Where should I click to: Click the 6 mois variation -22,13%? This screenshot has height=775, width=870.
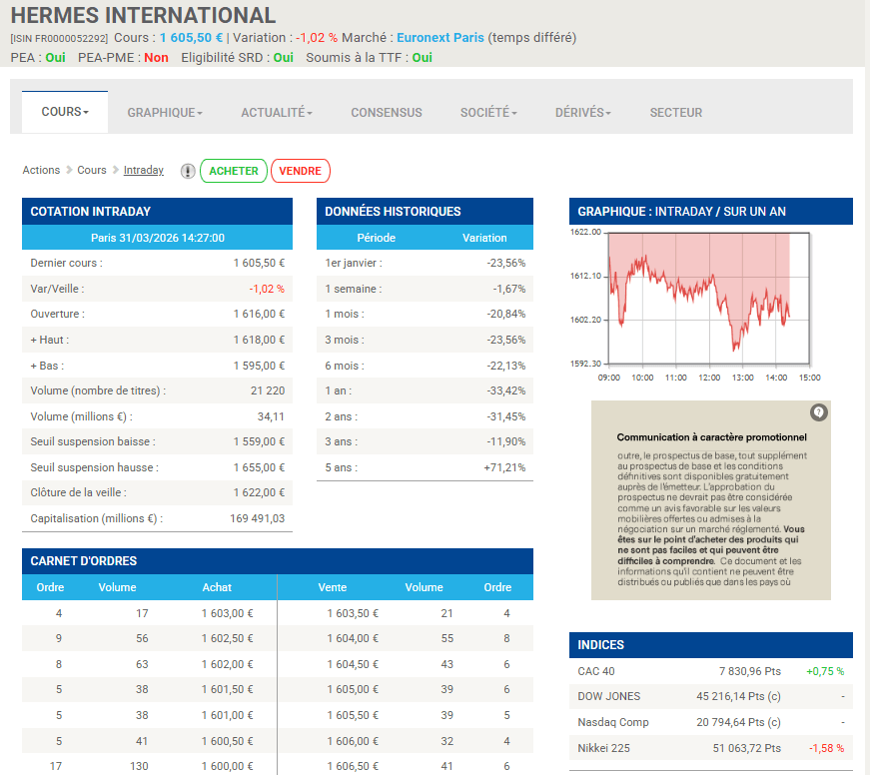pos(506,366)
